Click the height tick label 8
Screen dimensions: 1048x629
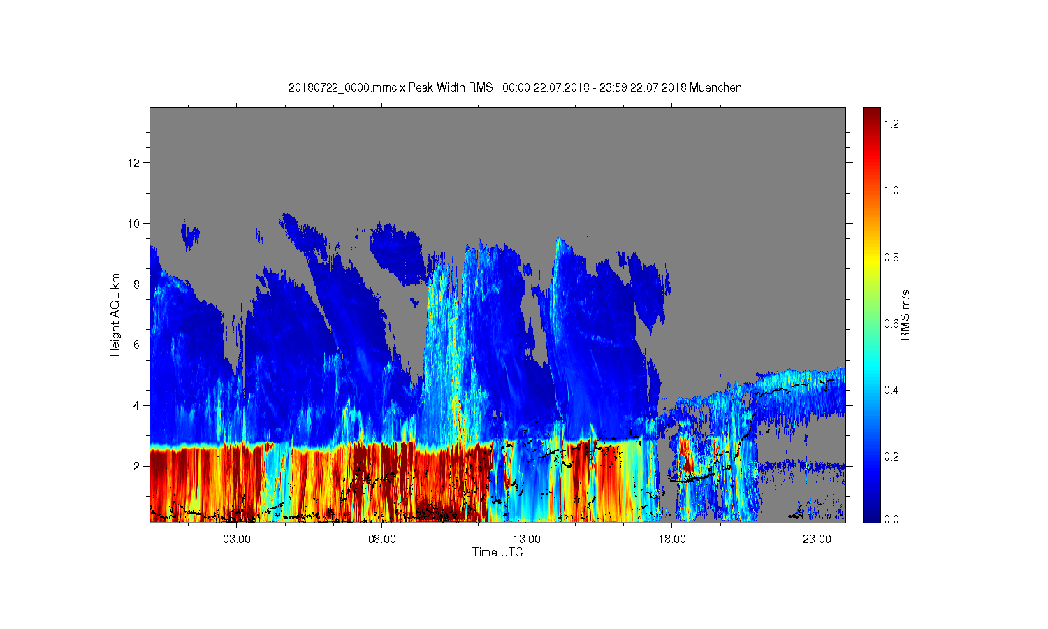tap(137, 284)
